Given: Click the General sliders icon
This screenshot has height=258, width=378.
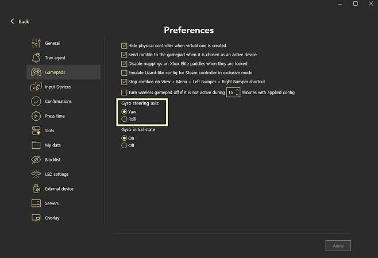Looking at the screenshot, I should (35, 43).
